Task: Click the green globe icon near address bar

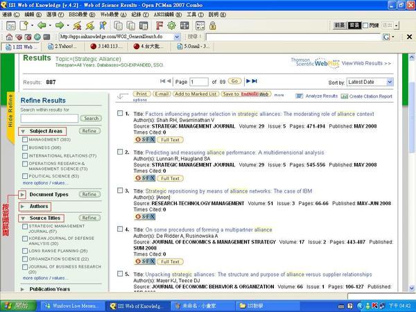Action: pyautogui.click(x=37, y=37)
